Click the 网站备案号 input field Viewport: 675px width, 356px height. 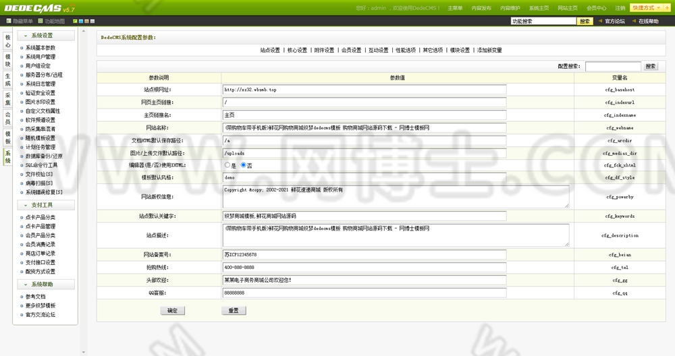pyautogui.click(x=364, y=255)
